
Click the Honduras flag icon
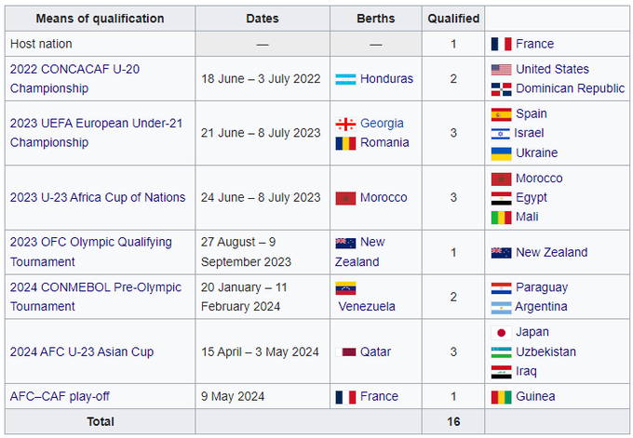345,79
